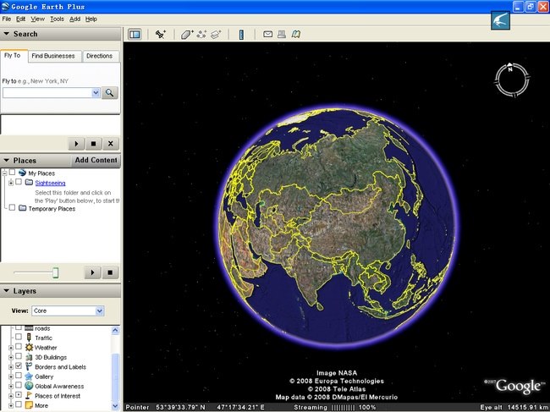The height and width of the screenshot is (412, 550).
Task: Check the My Places checkbox
Action: point(13,173)
